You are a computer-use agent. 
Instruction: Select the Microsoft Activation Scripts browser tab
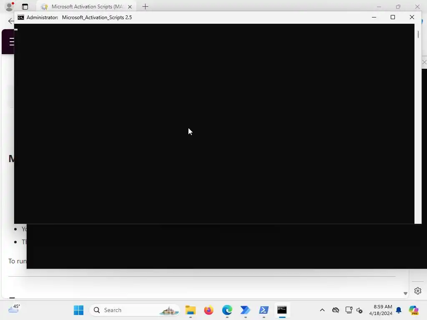[x=86, y=7]
